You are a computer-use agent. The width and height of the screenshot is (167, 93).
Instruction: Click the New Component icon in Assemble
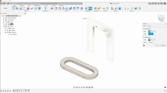click(x=86, y=9)
